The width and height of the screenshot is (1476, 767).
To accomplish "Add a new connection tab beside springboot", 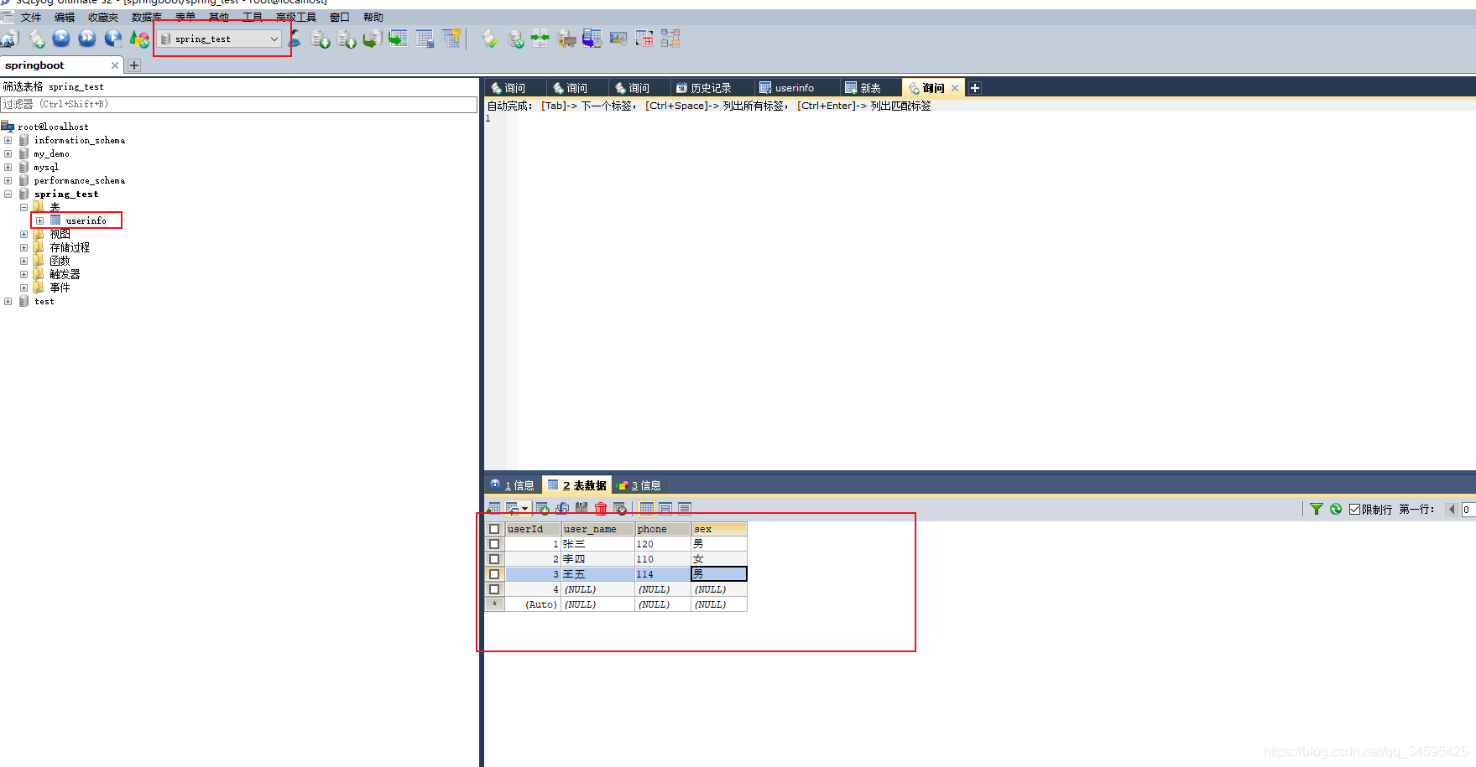I will pos(134,65).
